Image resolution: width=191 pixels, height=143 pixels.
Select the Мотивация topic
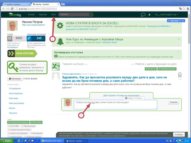[x=36, y=133]
